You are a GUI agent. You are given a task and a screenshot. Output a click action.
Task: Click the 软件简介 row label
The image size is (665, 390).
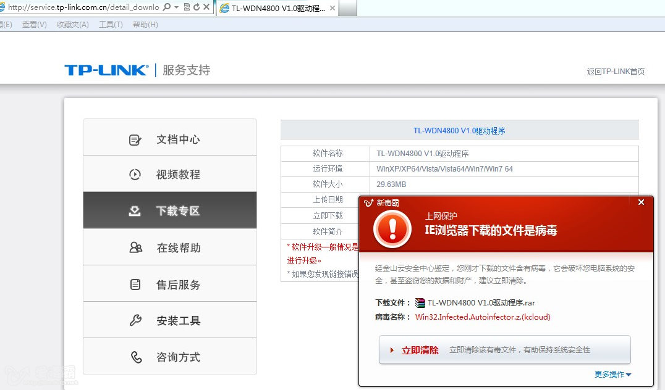click(x=328, y=231)
